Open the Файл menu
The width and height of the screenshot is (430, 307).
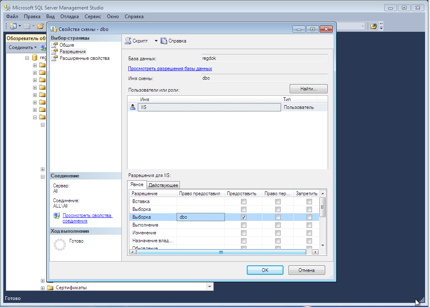coord(12,17)
